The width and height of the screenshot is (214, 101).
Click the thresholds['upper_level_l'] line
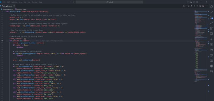click(37, 69)
